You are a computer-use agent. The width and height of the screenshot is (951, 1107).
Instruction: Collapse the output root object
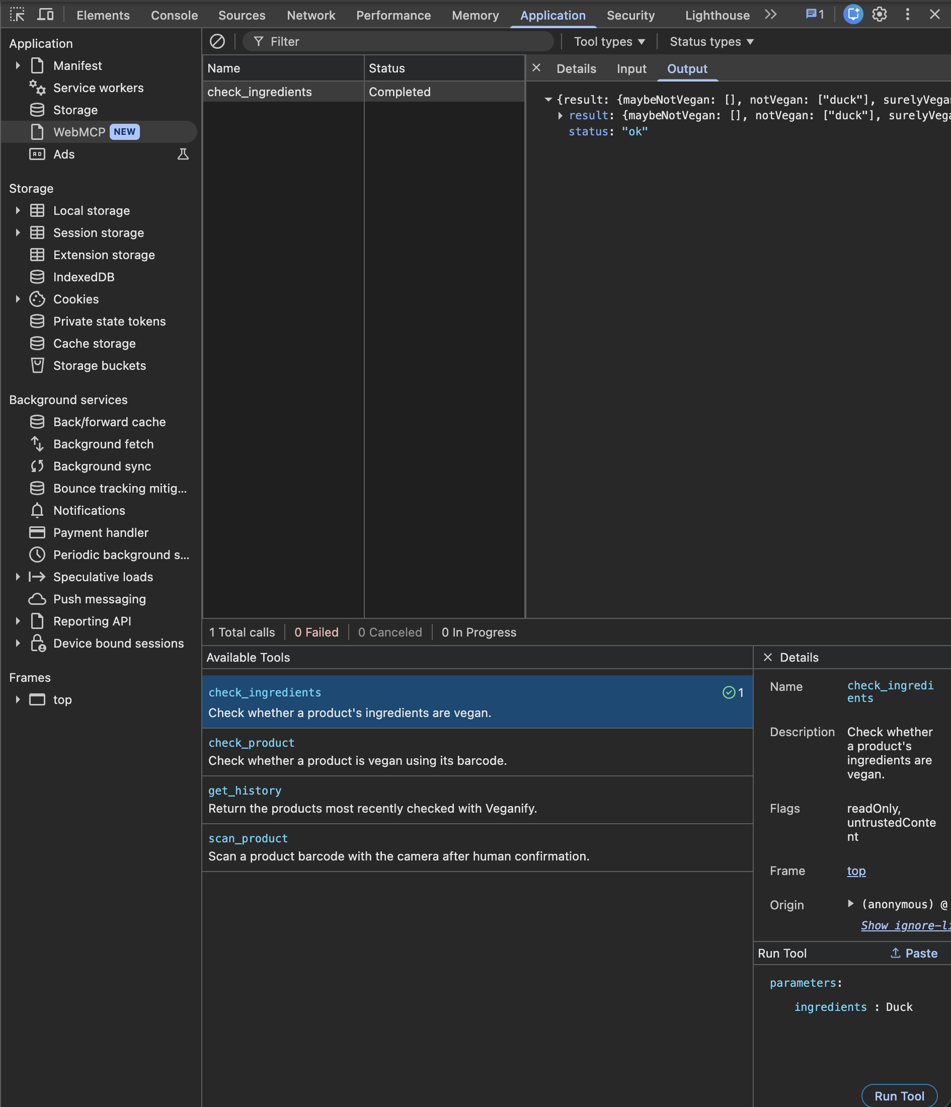547,99
